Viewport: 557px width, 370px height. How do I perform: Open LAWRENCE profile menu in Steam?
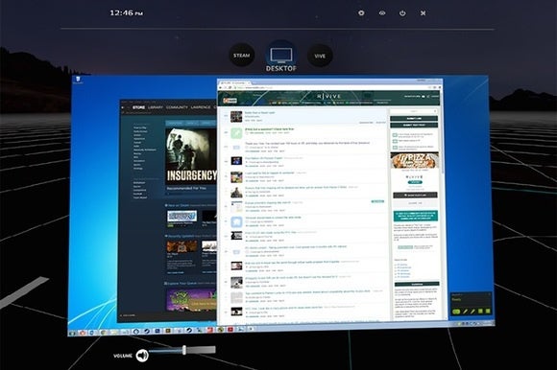(201, 107)
